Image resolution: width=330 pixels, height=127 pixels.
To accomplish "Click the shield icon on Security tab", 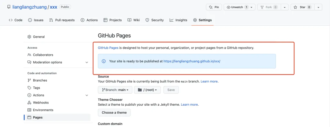I will pyautogui.click(x=147, y=20).
